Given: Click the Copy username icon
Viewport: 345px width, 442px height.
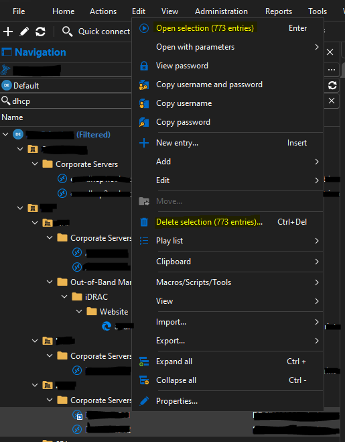Looking at the screenshot, I should coord(144,103).
